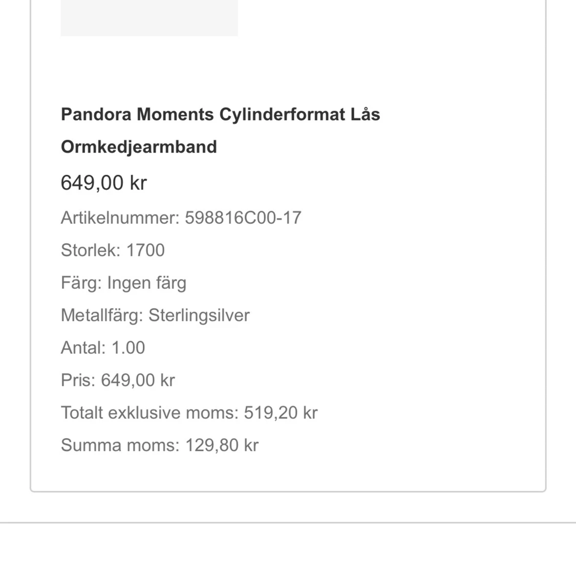Click the Totalt exklusive moms label

click(150, 413)
